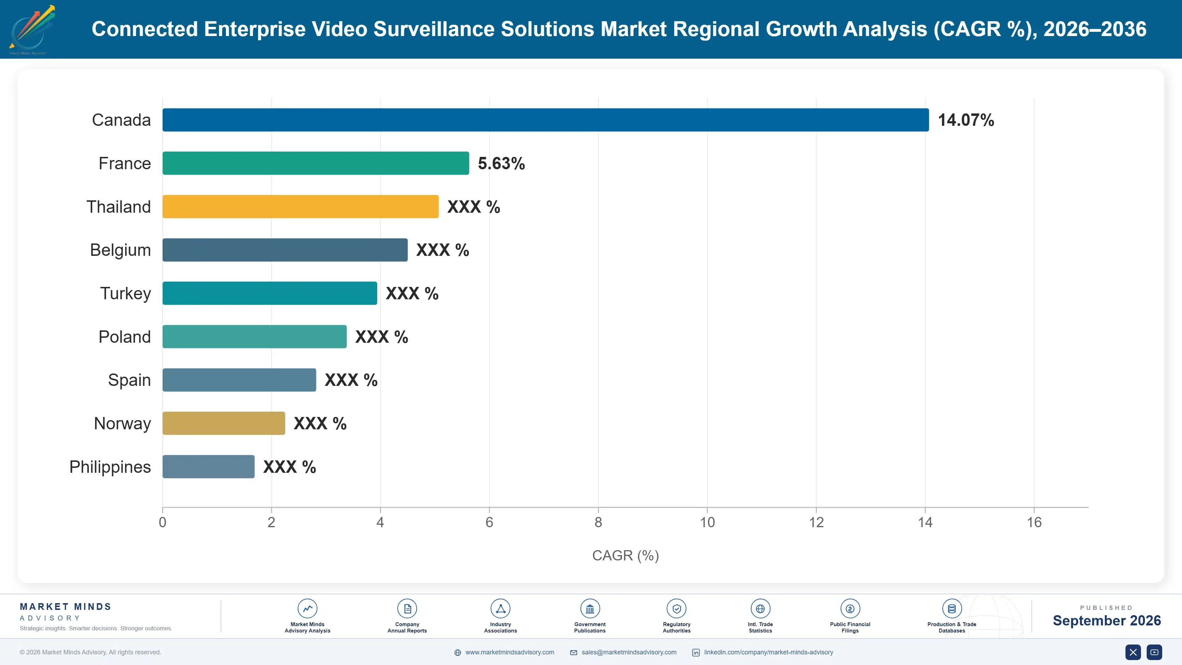
Task: Click the Production & Trade Databases icon
Action: pos(952,608)
